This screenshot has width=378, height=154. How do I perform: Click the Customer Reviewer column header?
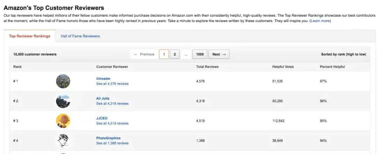tap(112, 67)
